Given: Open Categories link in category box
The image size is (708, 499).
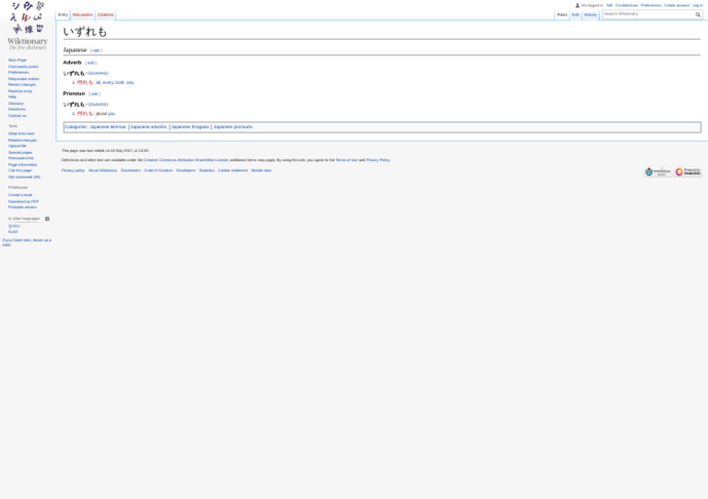Looking at the screenshot, I should point(76,127).
